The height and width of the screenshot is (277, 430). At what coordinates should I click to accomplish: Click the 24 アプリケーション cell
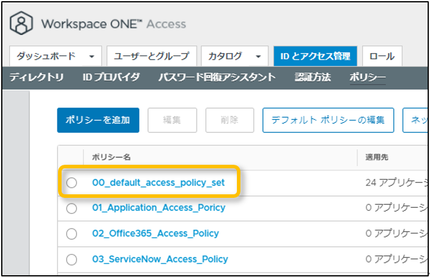(397, 183)
